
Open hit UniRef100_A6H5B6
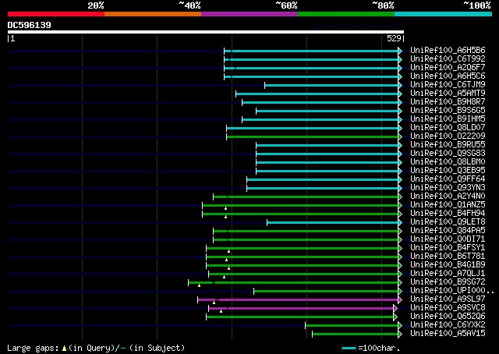coord(448,51)
